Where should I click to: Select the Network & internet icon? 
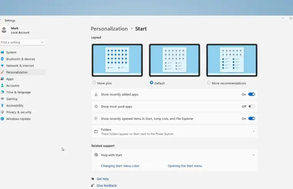[2, 66]
